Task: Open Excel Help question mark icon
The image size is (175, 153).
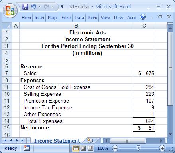Action: pyautogui.click(x=143, y=17)
